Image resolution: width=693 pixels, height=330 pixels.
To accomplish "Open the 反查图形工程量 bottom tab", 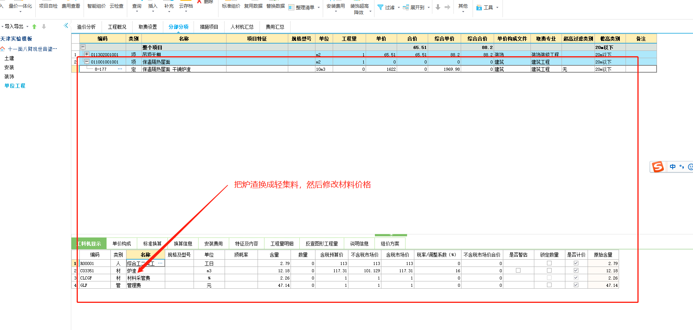I will click(x=322, y=244).
